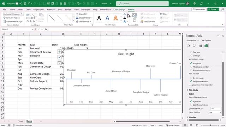Apply the blue WordArt A style

pos(107,18)
